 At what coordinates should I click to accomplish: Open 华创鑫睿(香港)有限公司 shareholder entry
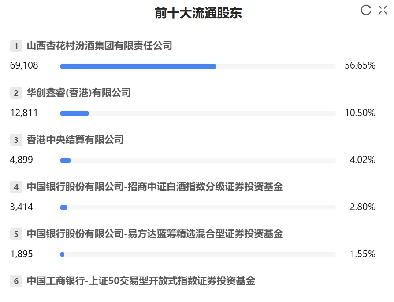[79, 93]
